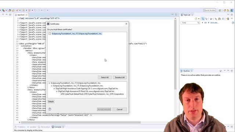
Task: Click the Collapse All icon in Task List
Action: point(223,19)
